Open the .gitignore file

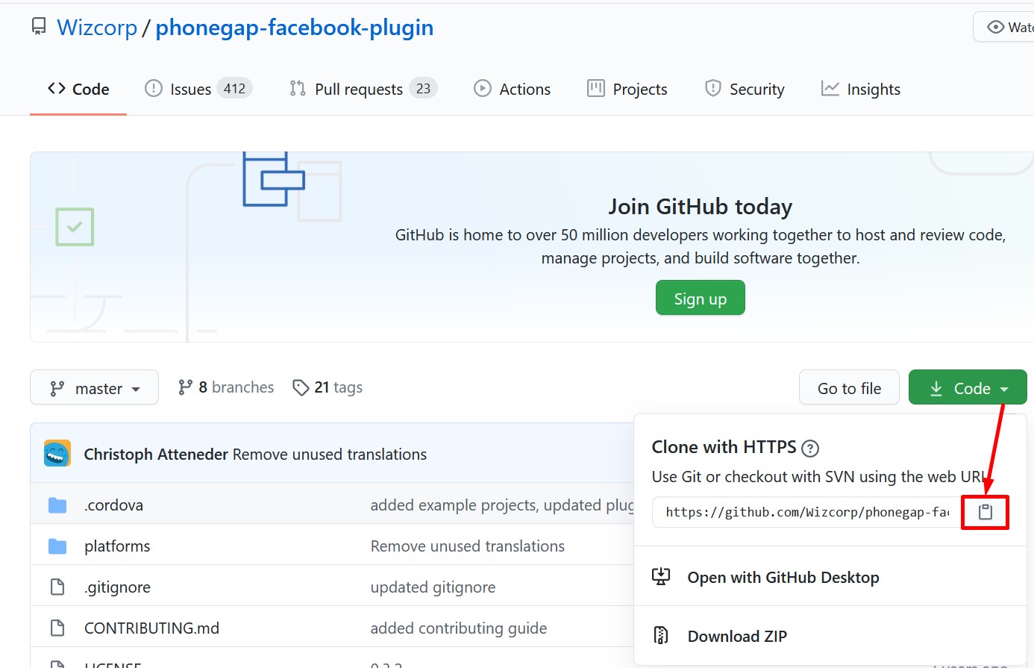[117, 587]
